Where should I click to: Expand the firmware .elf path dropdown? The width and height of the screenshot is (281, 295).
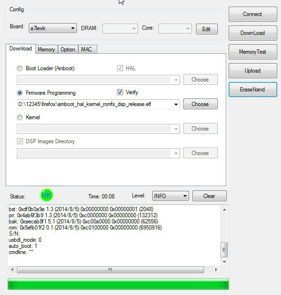[x=176, y=105]
